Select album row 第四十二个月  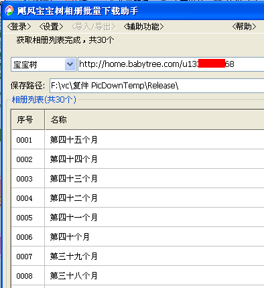138,198
